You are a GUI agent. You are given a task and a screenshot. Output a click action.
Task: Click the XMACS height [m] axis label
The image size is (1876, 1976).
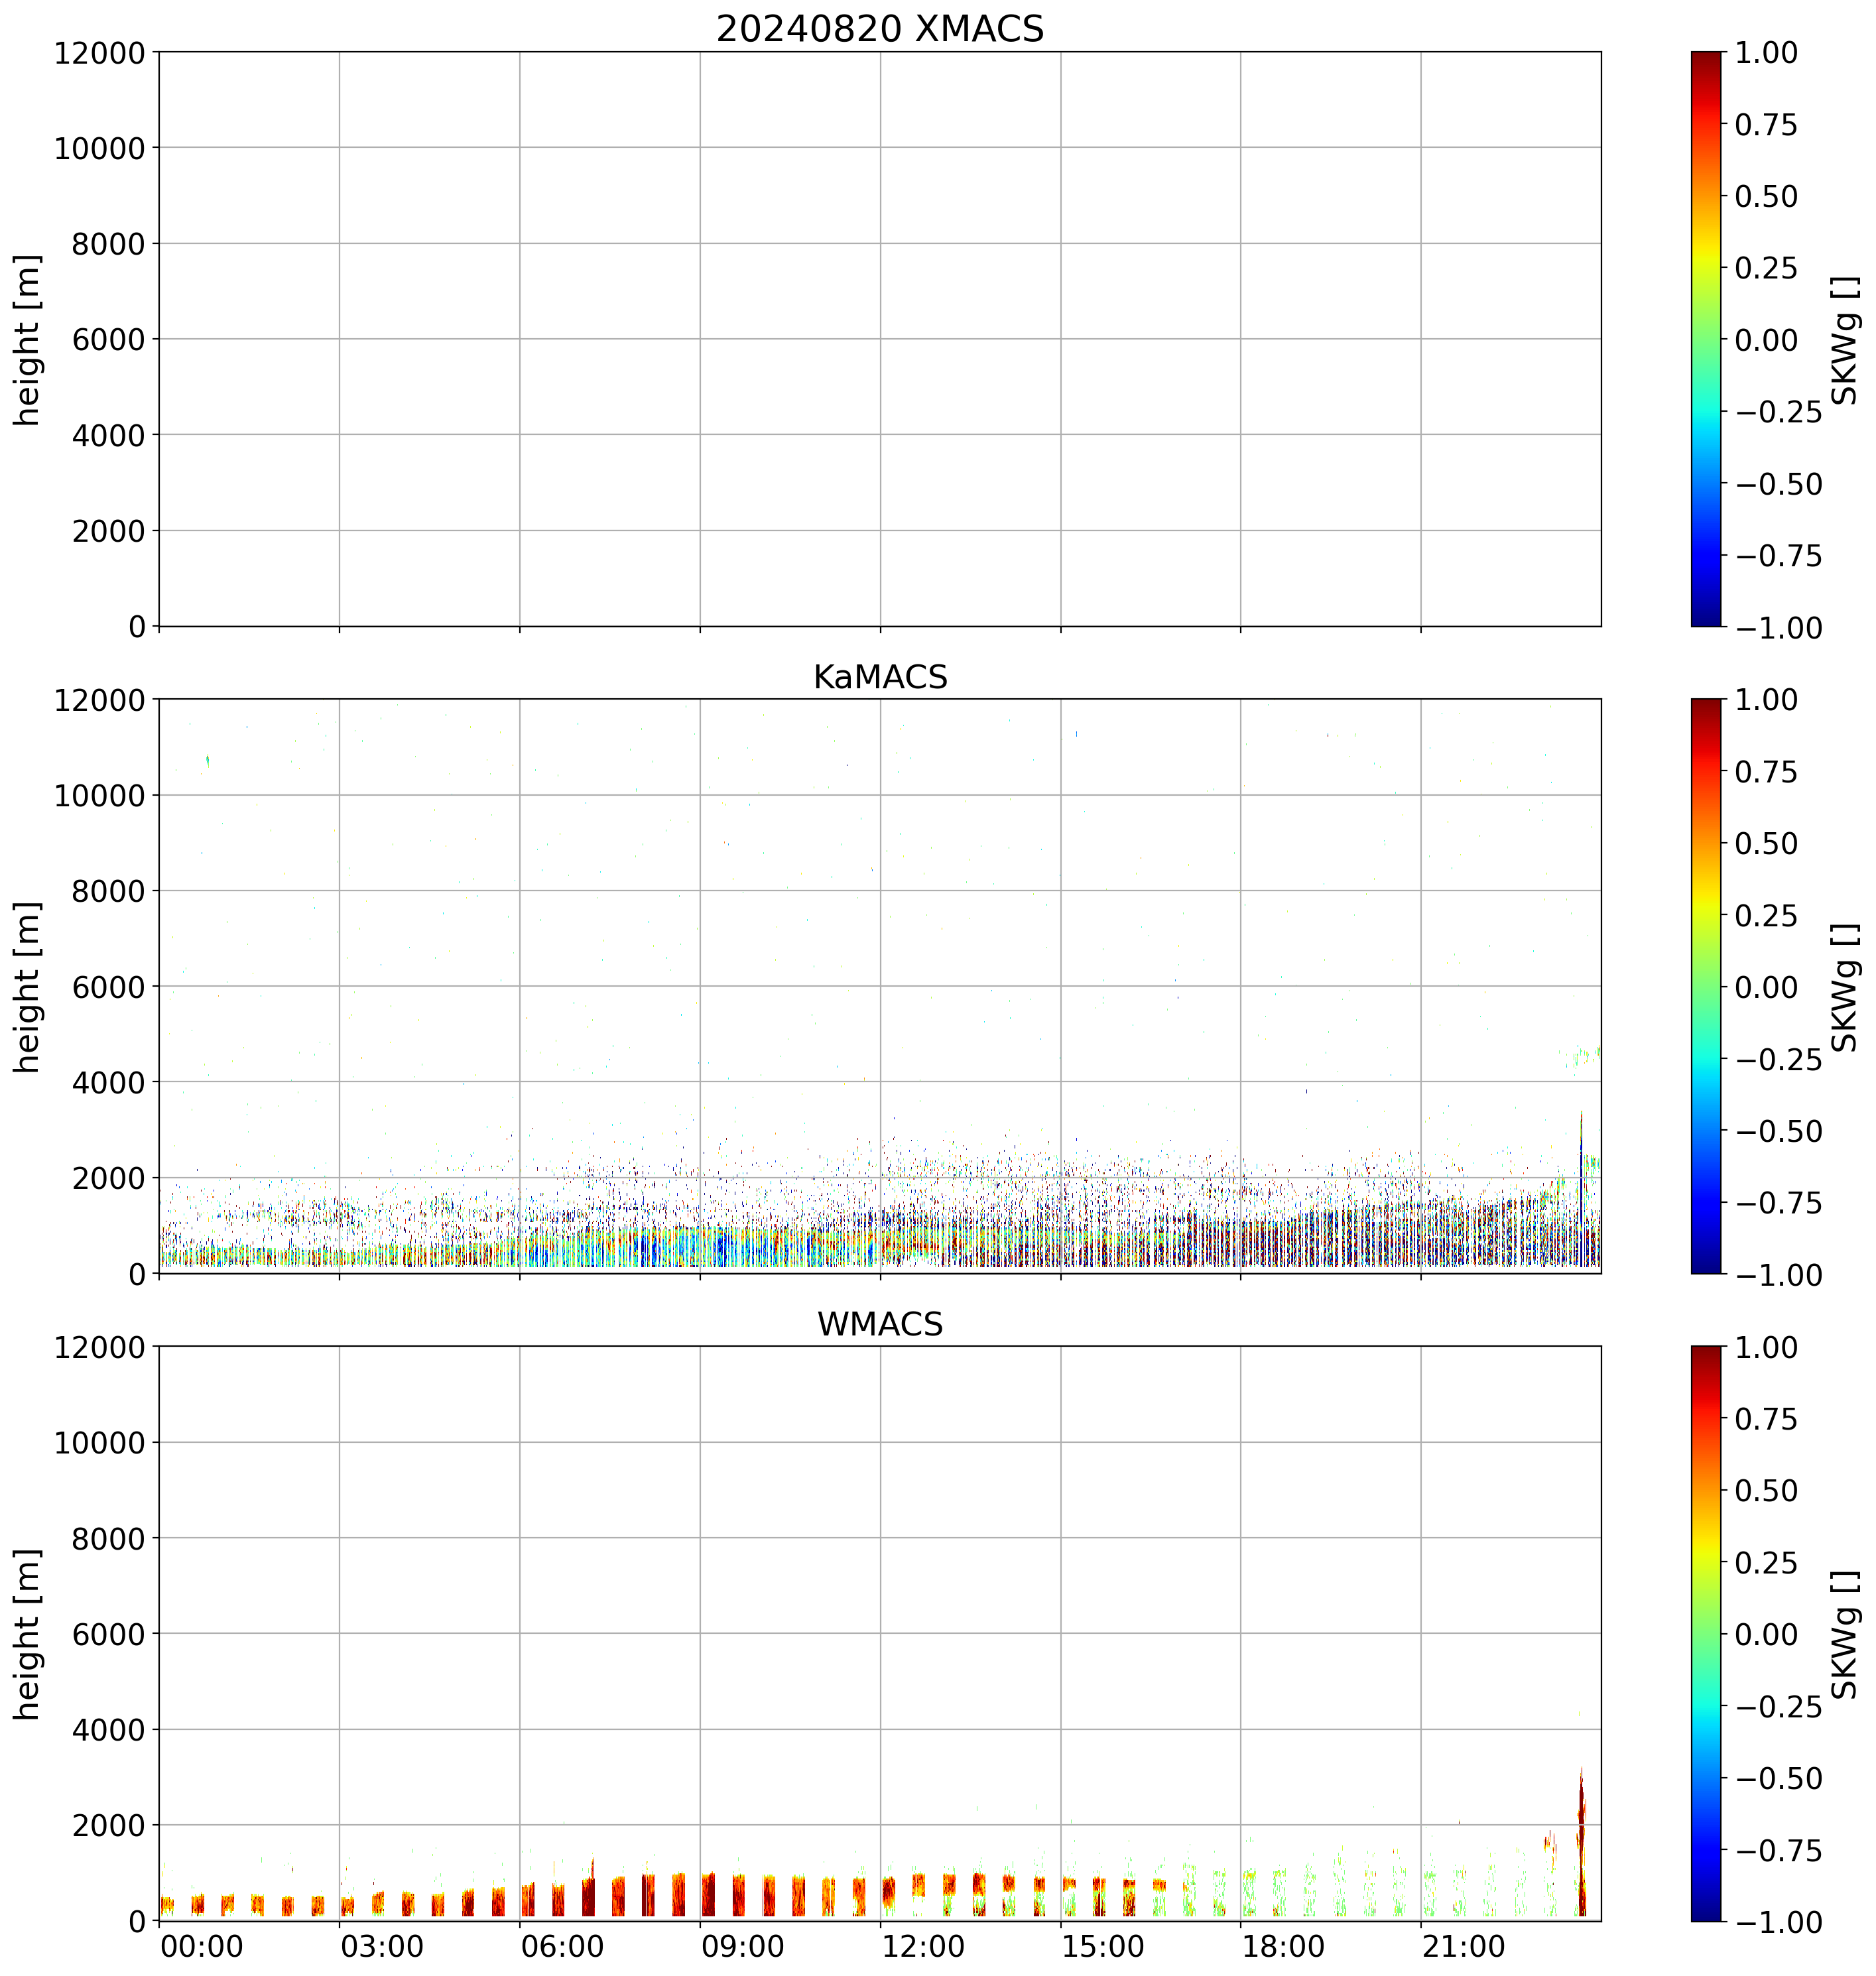pyautogui.click(x=28, y=340)
